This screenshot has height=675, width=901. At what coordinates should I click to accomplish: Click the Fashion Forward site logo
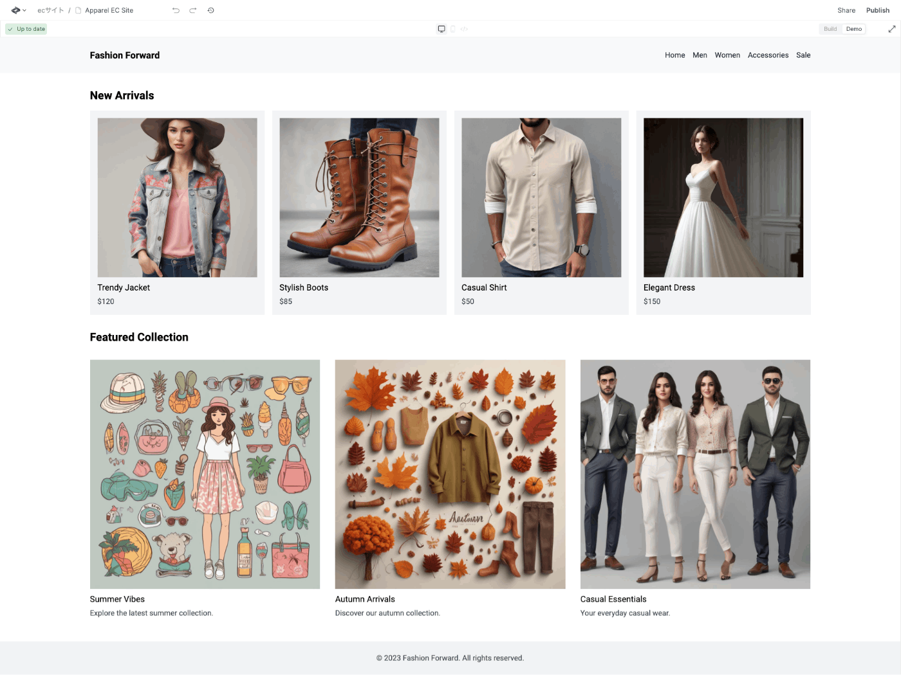coord(125,55)
